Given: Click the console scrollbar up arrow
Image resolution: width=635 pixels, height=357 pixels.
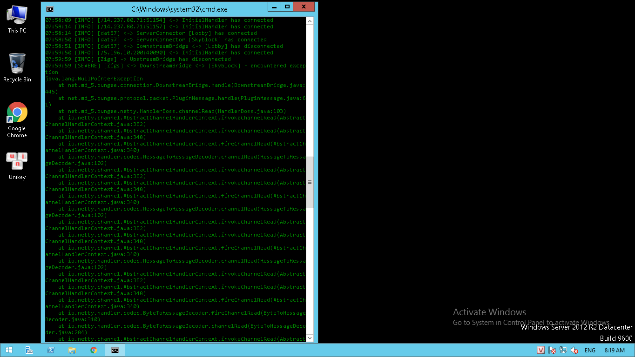Looking at the screenshot, I should [x=310, y=21].
